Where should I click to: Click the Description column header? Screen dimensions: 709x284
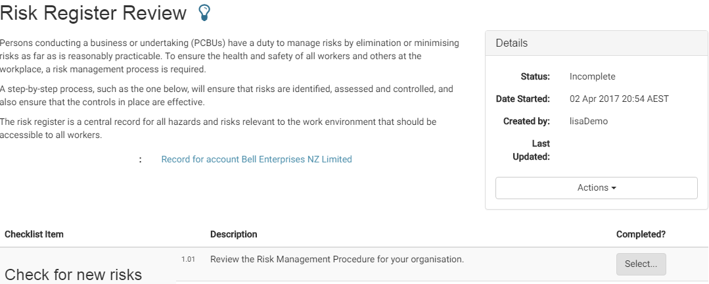pyautogui.click(x=234, y=234)
